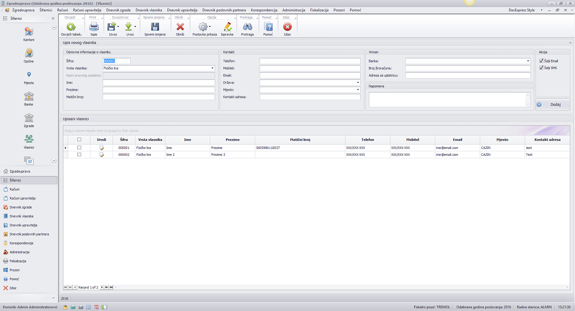The height and width of the screenshot is (311, 575).
Task: Click the yellow note icon in status bar
Action: click(65, 307)
